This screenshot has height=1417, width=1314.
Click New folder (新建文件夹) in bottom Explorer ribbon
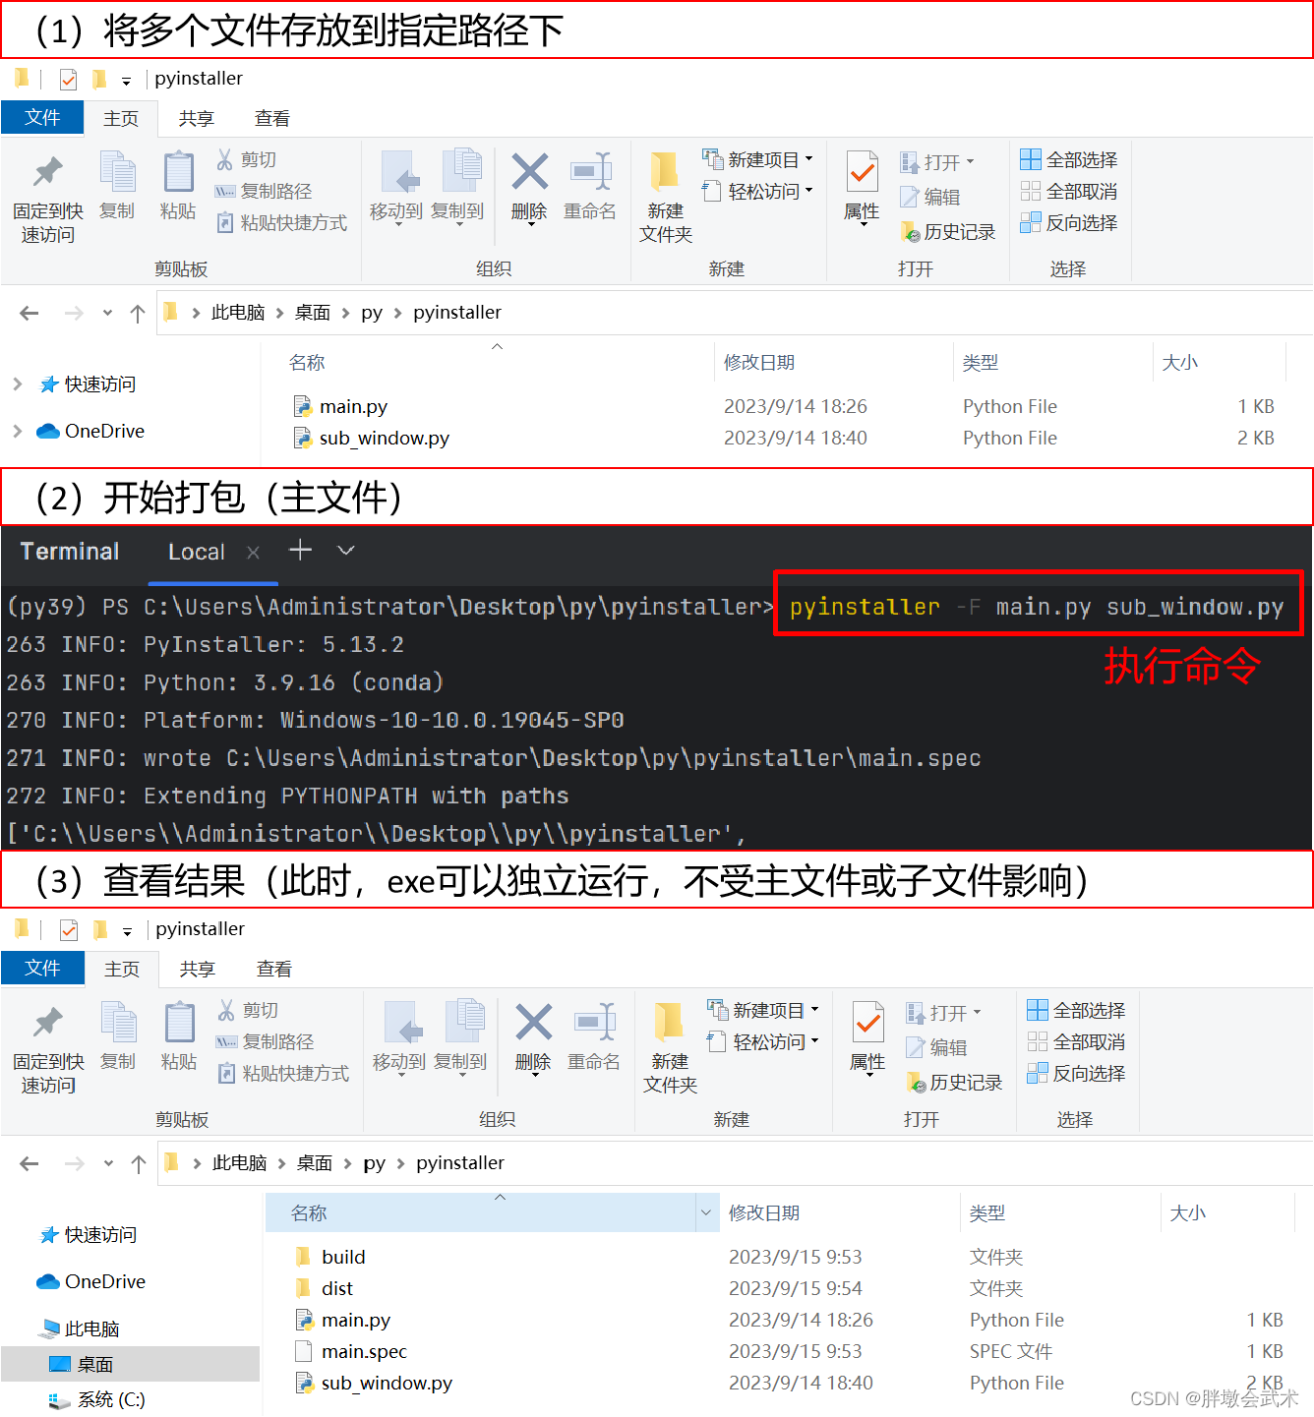click(x=670, y=1048)
